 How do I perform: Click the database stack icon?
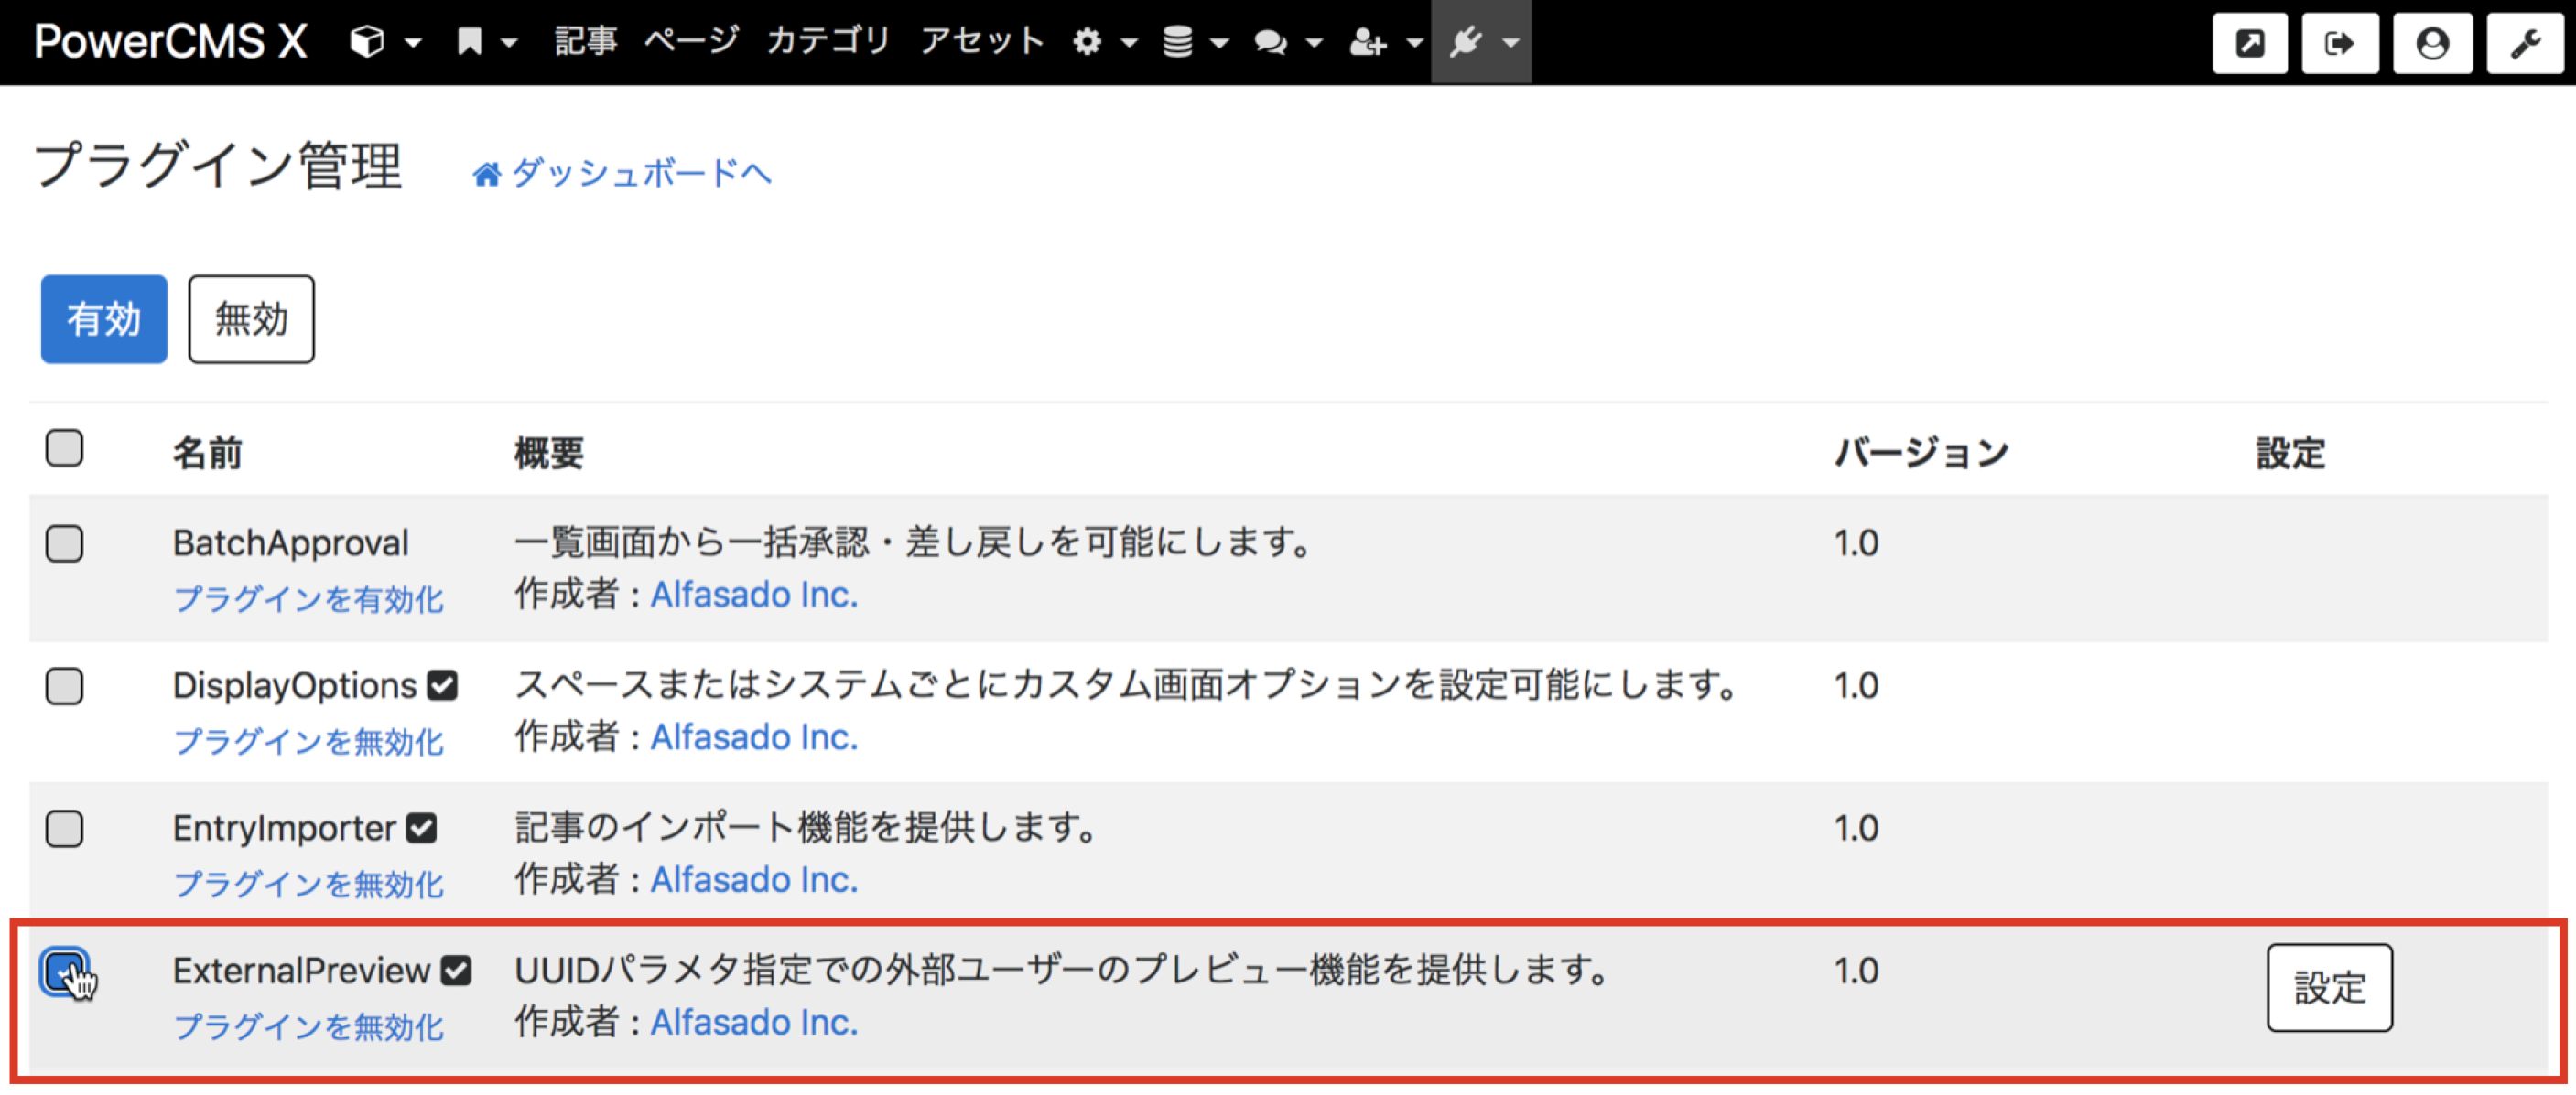pos(1178,42)
